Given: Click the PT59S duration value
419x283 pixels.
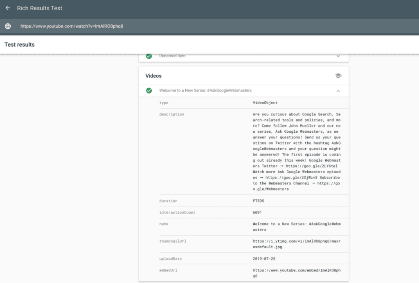Looking at the screenshot, I should 260,201.
